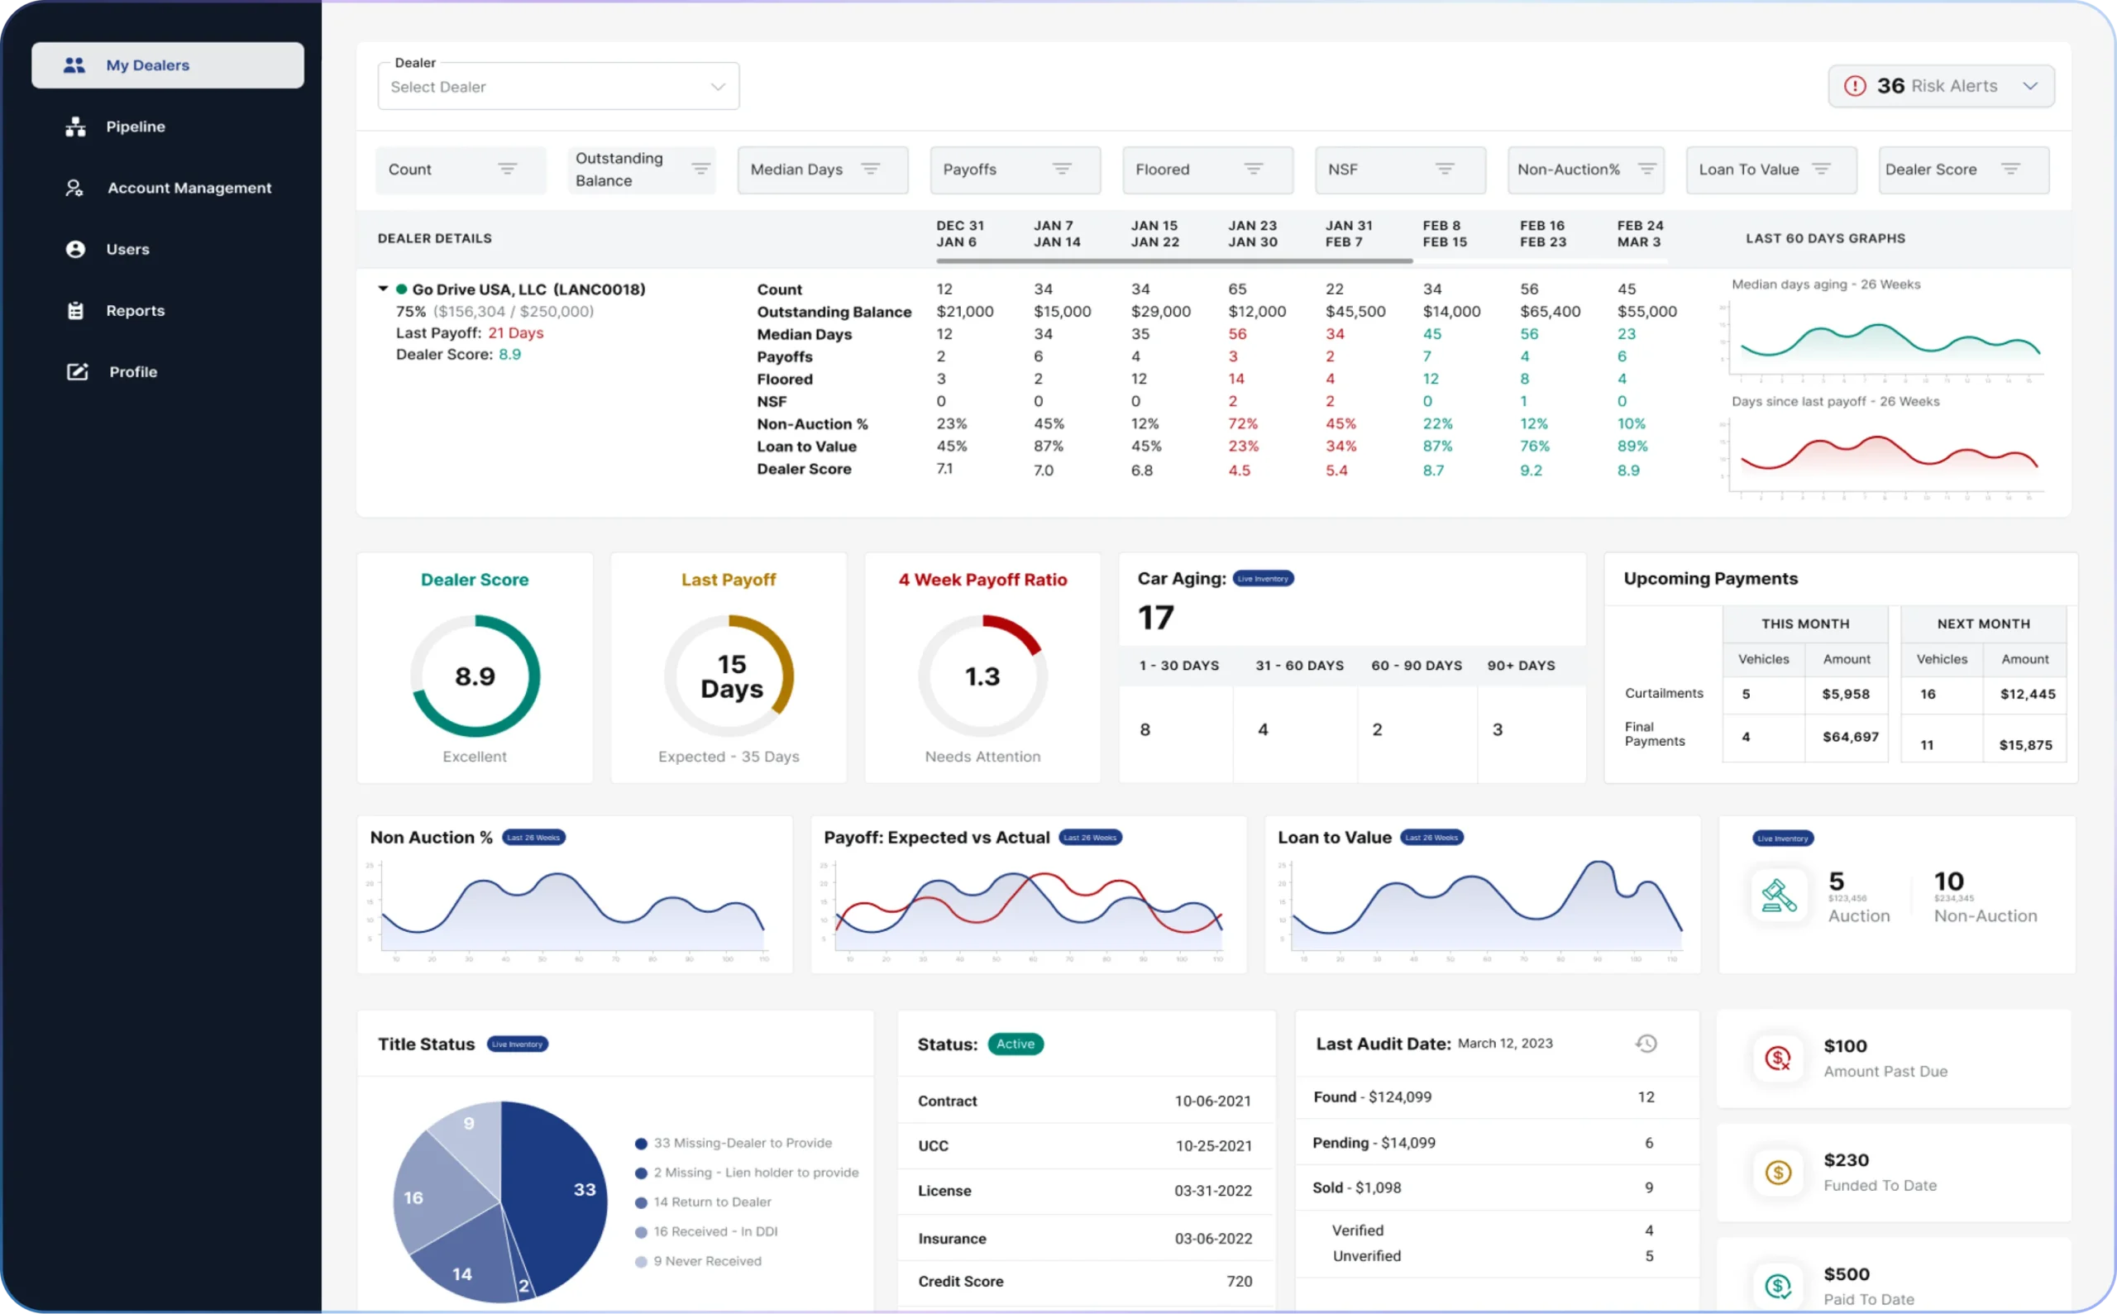Go to Users in the sidebar
Screen dimensions: 2117x1314
(127, 250)
